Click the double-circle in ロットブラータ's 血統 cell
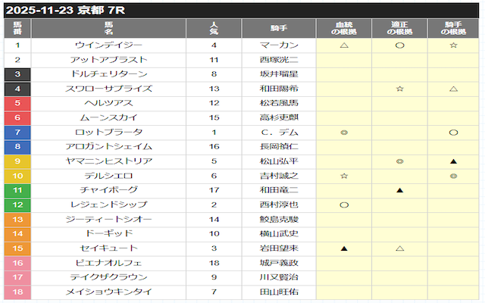Viewport: 485px width, 303px height. pos(344,133)
